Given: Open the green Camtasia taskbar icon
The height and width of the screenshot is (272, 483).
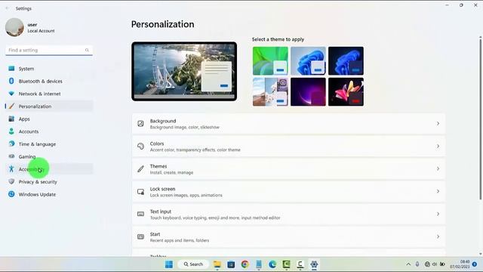Looking at the screenshot, I should 286,264.
